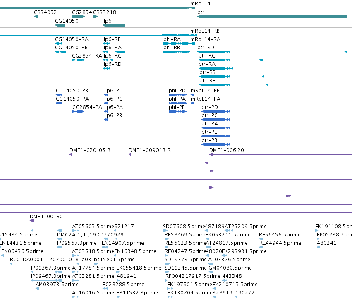Click the thick teal ptr gene bar
Screen dimensions: 352x299
coord(272,17)
